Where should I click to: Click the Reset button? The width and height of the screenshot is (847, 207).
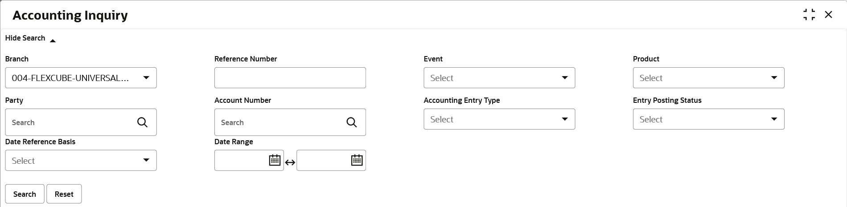64,194
